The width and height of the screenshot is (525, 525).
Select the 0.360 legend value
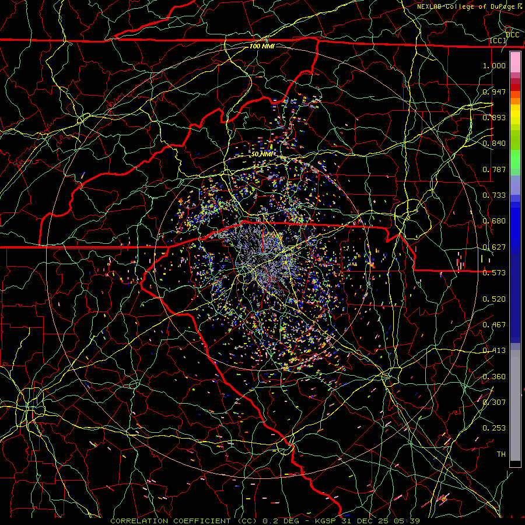click(x=494, y=377)
